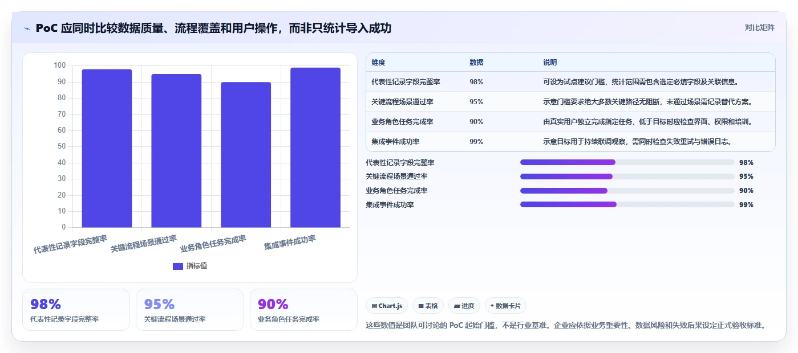This screenshot has width=798, height=353.
Task: Click the 0 tick on the y-axis
Action: pos(64,227)
